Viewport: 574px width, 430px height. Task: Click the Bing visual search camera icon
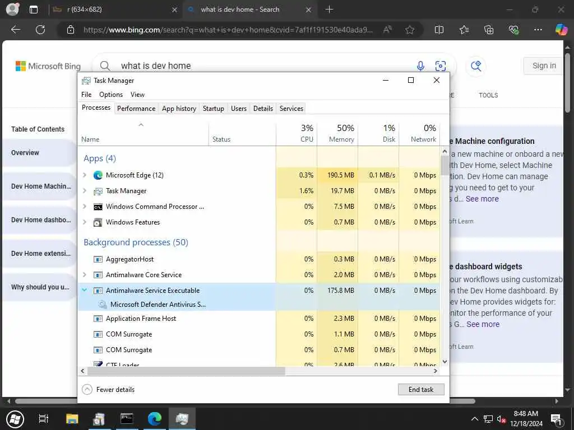[x=441, y=66]
